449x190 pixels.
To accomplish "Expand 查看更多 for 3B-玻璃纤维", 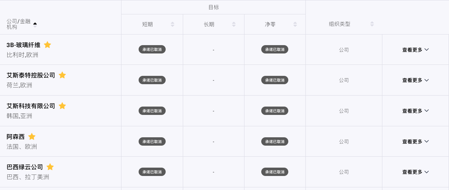I will [415, 50].
